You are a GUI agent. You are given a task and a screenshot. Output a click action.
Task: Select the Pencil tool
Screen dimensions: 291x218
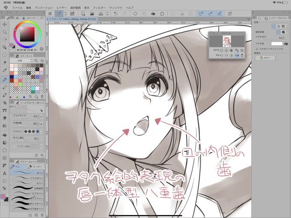[x=5, y=87]
